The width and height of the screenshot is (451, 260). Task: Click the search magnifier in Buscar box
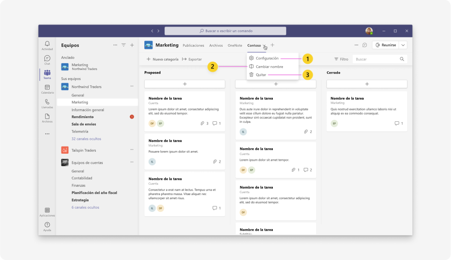(x=402, y=59)
